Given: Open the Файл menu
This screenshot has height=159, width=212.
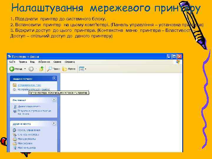Looking at the screenshot, I should 12,62.
